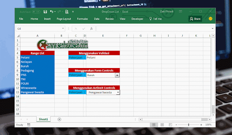Select the Sheet1 tab
The image size is (232, 135).
(x=43, y=119)
